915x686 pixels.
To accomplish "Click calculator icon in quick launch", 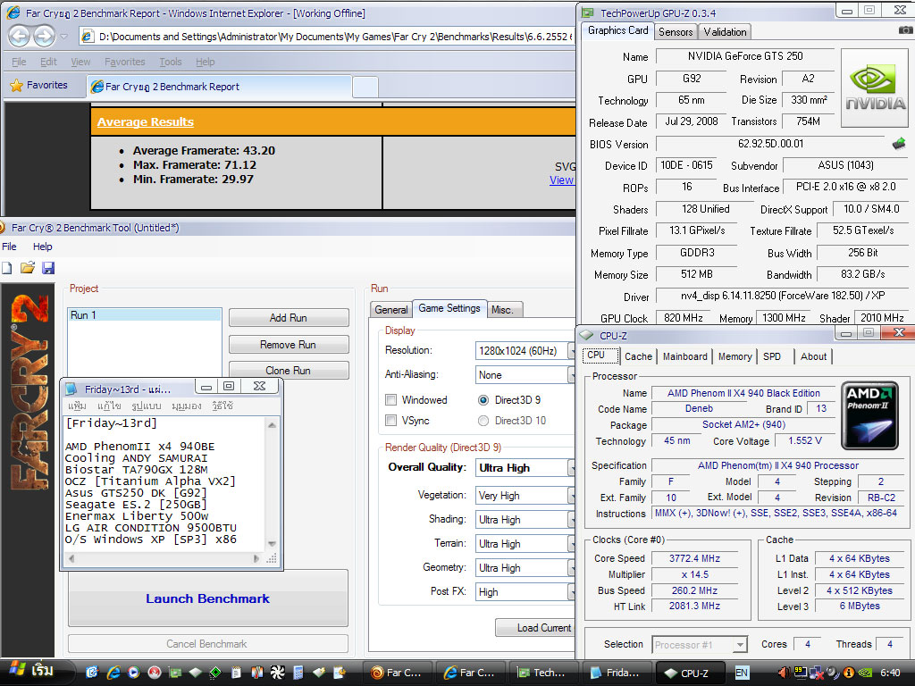I will (298, 673).
